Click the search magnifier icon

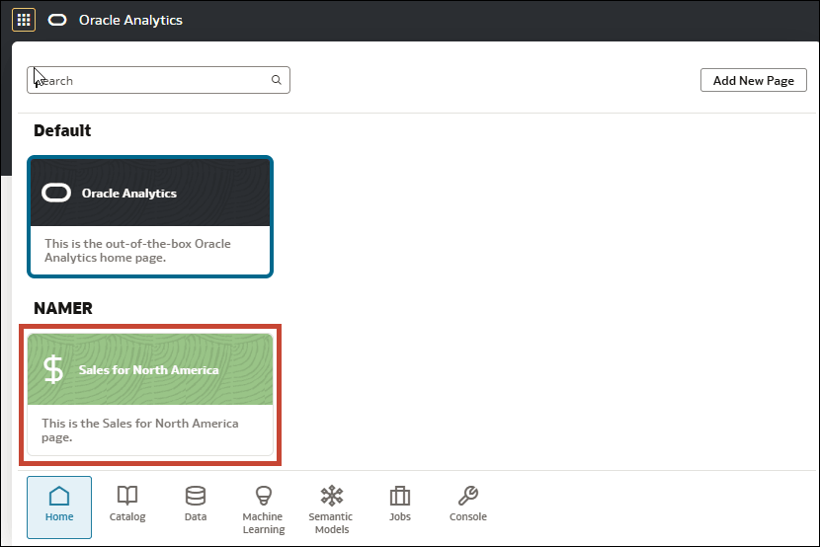[276, 80]
